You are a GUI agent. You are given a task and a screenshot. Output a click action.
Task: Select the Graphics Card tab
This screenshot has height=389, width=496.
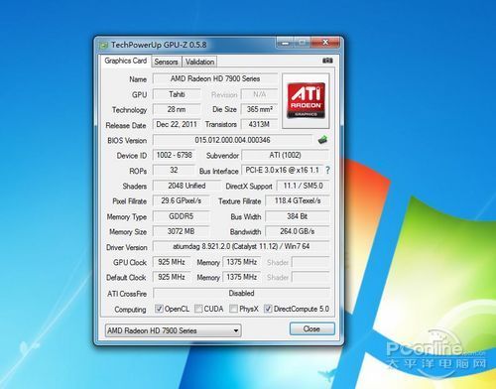click(126, 61)
